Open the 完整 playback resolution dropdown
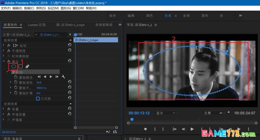Viewport: 260px width, 140px height. tap(213, 113)
